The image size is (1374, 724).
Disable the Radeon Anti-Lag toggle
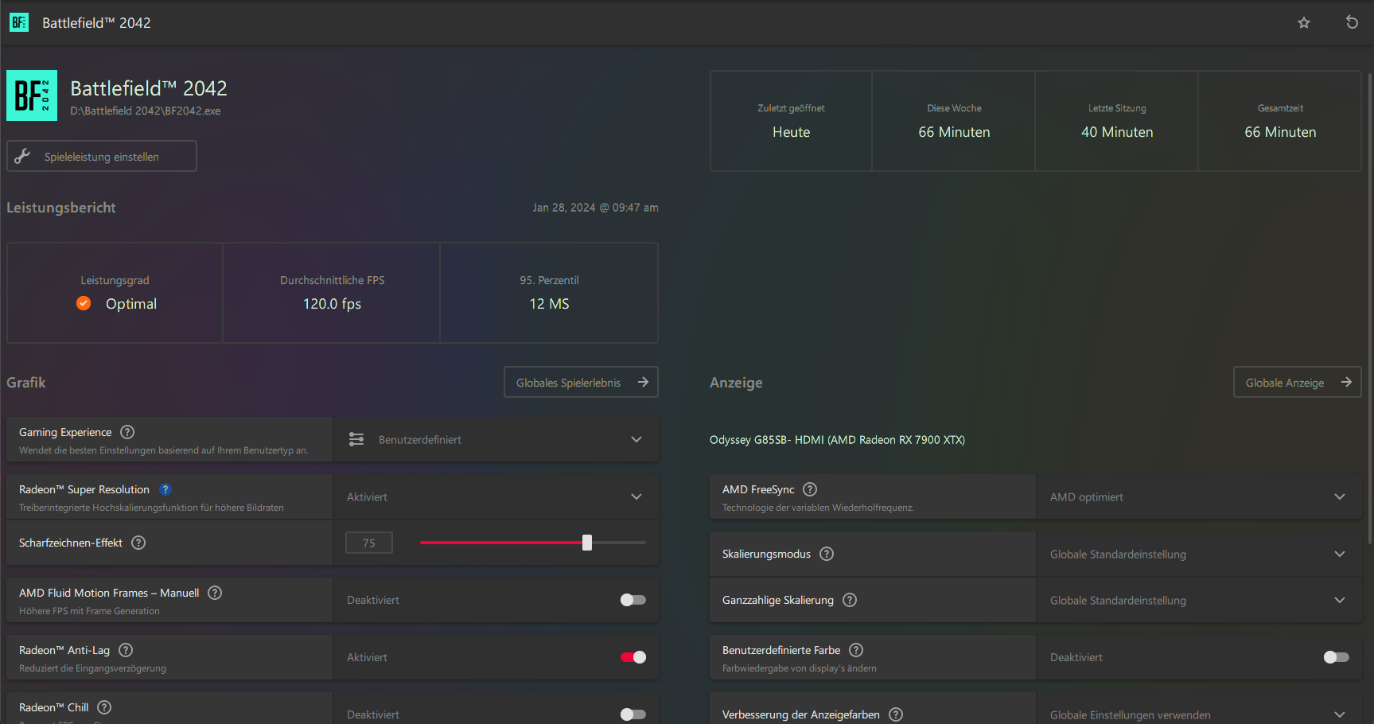tap(633, 657)
